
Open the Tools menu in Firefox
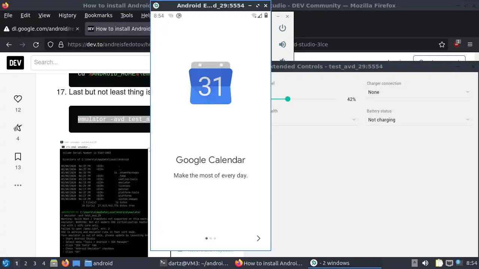point(126,15)
